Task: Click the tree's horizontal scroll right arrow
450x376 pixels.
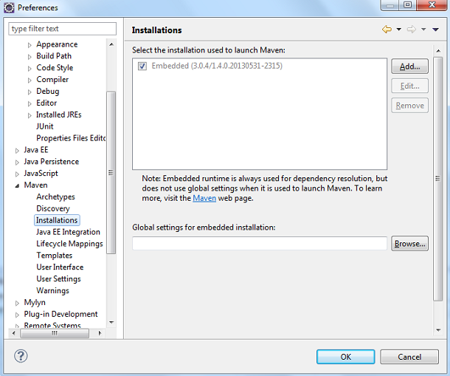Action: [x=100, y=333]
